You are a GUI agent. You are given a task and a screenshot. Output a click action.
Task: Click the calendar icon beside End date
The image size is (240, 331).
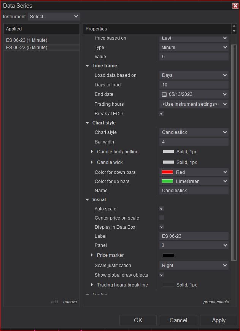coord(164,94)
